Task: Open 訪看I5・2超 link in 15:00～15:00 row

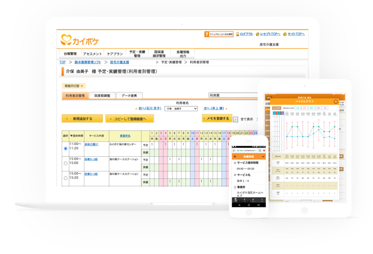Action: click(91, 159)
